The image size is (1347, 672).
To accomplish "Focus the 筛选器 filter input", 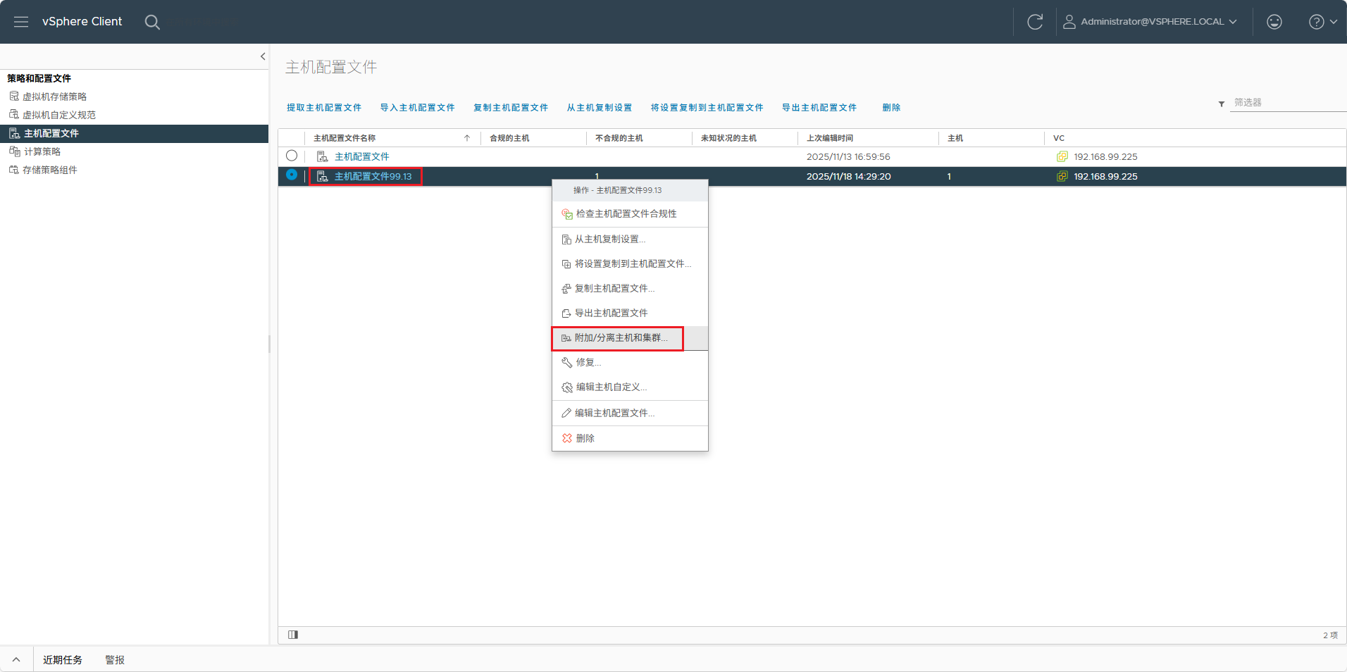I will click(x=1288, y=103).
